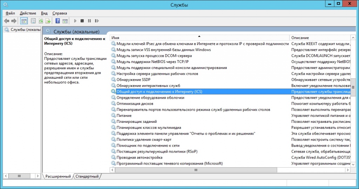Screen dimensions: 359x189
Task: Open the Действие menu
Action: tap(28, 13)
